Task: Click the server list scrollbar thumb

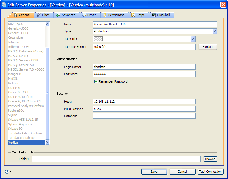Action: pyautogui.click(x=47, y=93)
